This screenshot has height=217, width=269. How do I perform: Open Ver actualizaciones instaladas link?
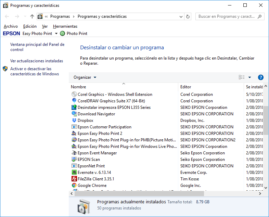point(37,61)
